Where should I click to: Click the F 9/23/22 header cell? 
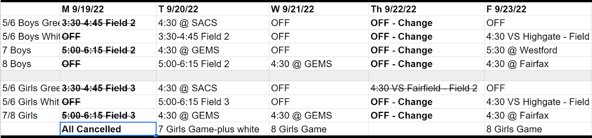(x=538, y=9)
